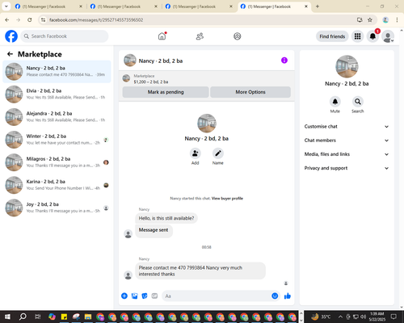Expand Customise chat section
Viewport: 404px width, 323px height.
(x=347, y=127)
